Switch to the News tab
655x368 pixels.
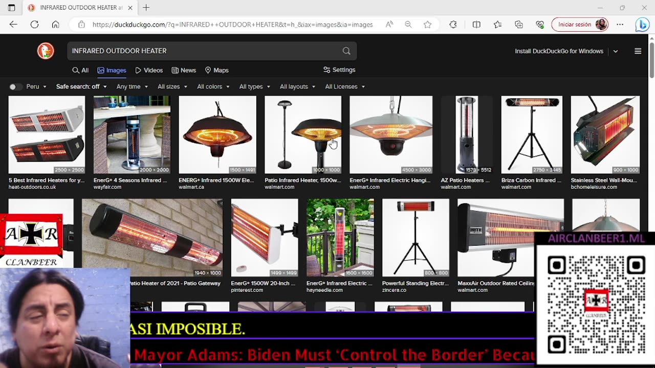[x=184, y=70]
